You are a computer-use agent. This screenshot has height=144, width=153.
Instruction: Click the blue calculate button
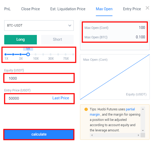[39, 135]
